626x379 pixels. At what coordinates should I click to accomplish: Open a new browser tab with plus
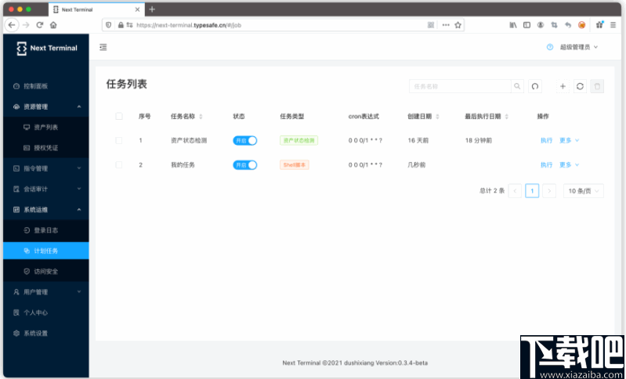[x=152, y=9]
